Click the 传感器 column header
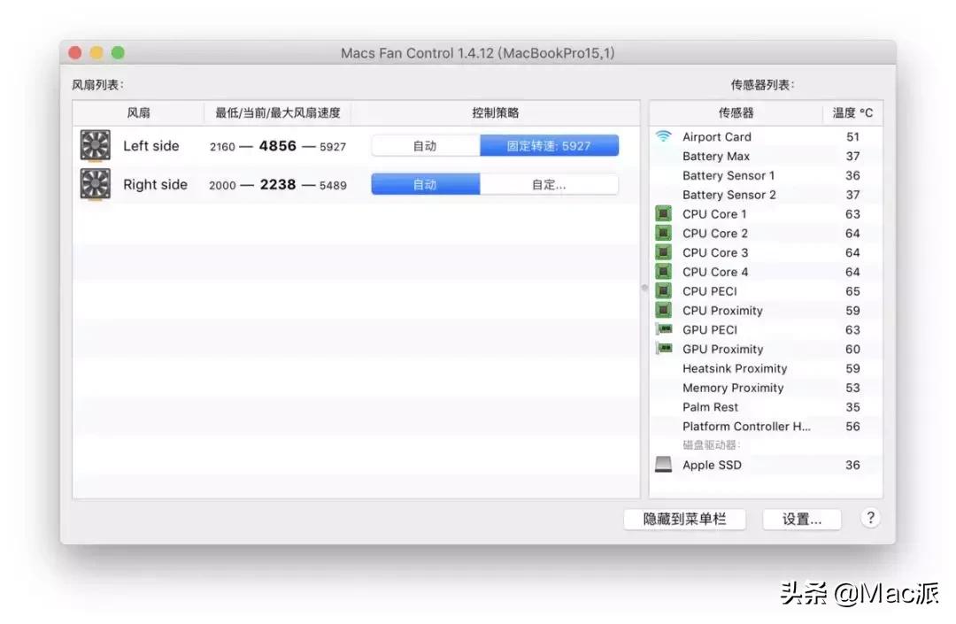Screen dimensions: 956x624 (739, 113)
